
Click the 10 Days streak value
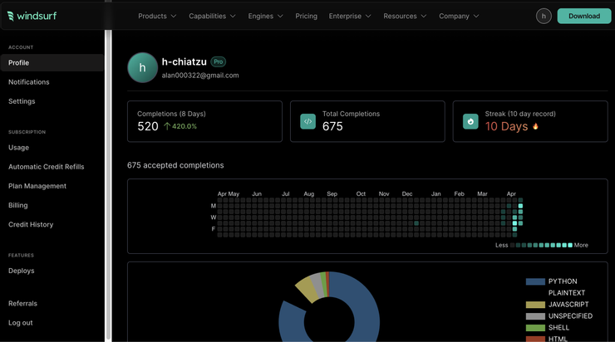506,126
